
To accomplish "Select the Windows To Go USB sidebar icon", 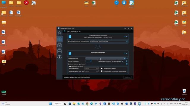I will 59,39.
